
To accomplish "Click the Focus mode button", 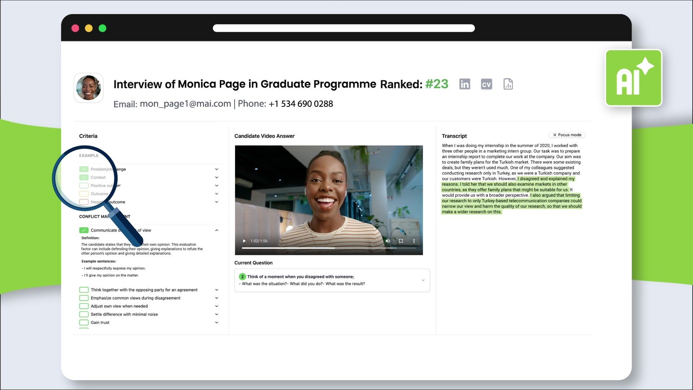I will point(567,135).
